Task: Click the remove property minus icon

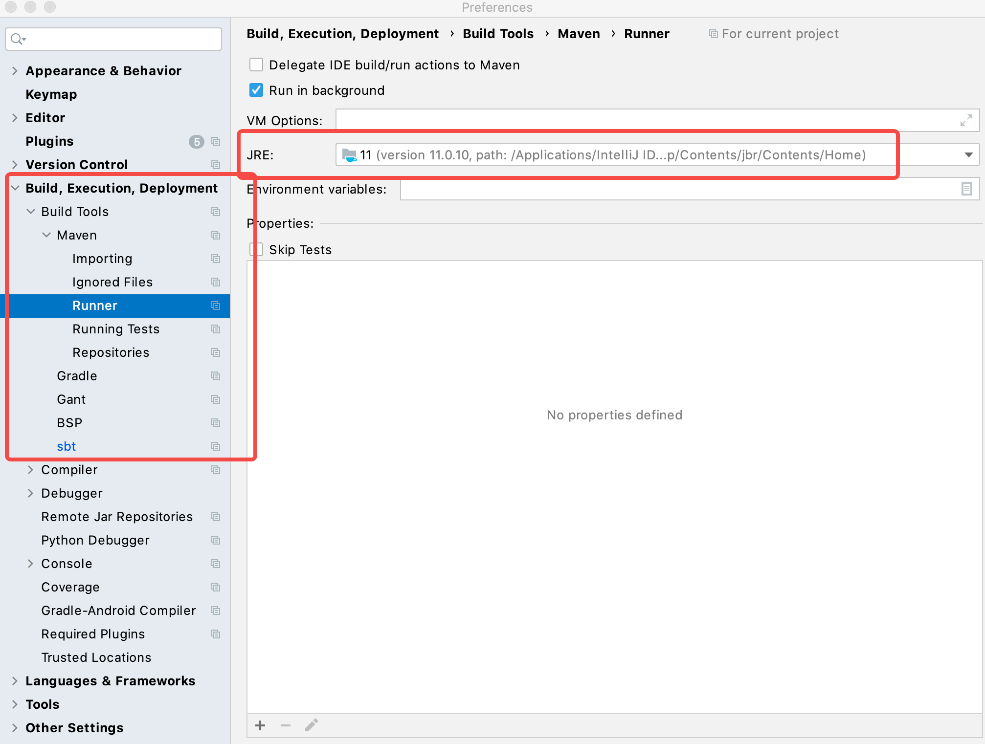Action: tap(286, 725)
